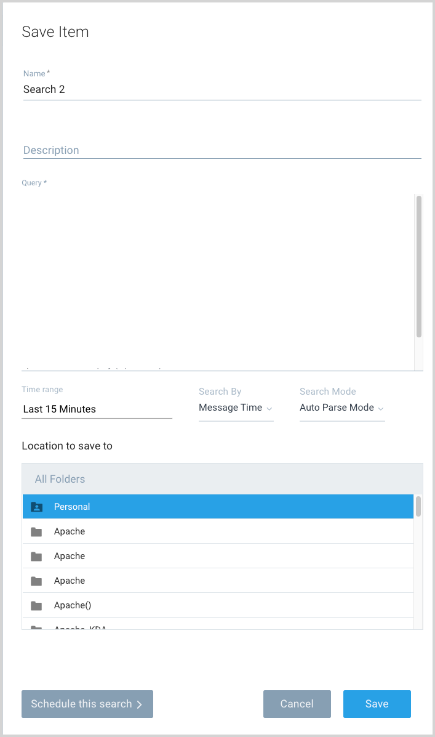Select the Apache() folder
Viewport: 435px width, 737px height.
(x=185, y=605)
